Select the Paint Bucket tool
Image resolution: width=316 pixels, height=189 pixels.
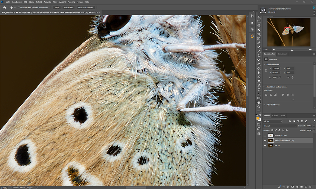[259, 68]
